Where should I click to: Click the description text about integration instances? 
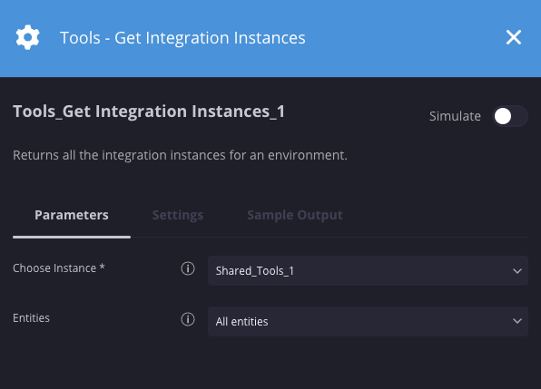(x=180, y=155)
